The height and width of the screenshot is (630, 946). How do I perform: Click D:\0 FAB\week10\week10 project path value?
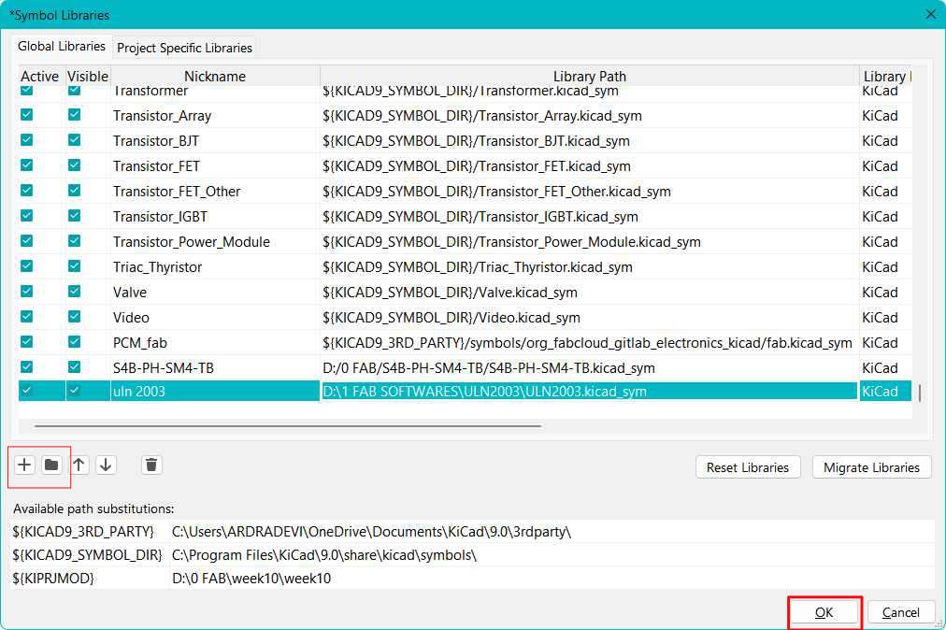[x=251, y=578]
